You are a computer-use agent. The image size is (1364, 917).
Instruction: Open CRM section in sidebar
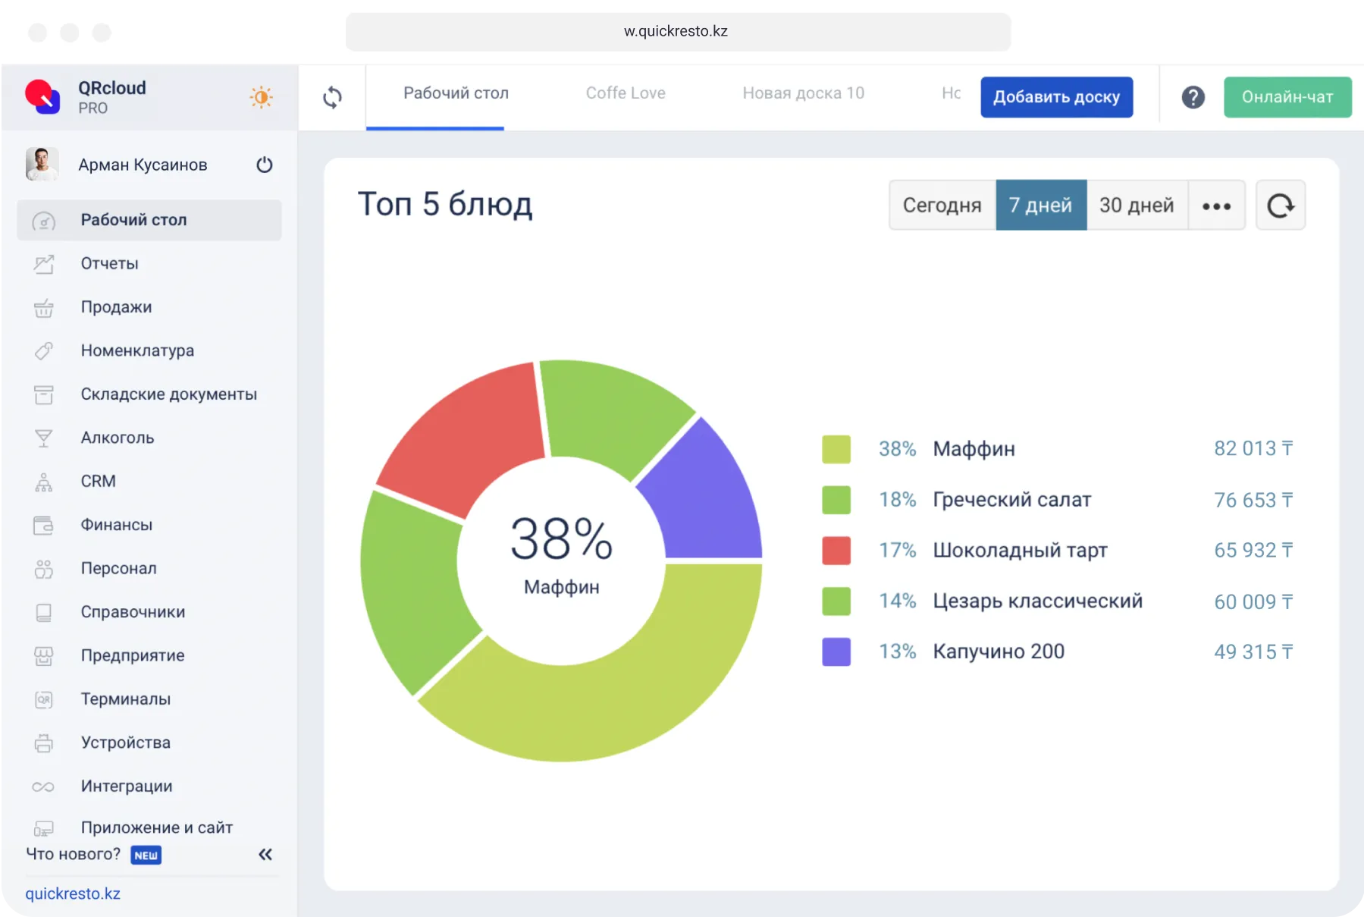[98, 481]
